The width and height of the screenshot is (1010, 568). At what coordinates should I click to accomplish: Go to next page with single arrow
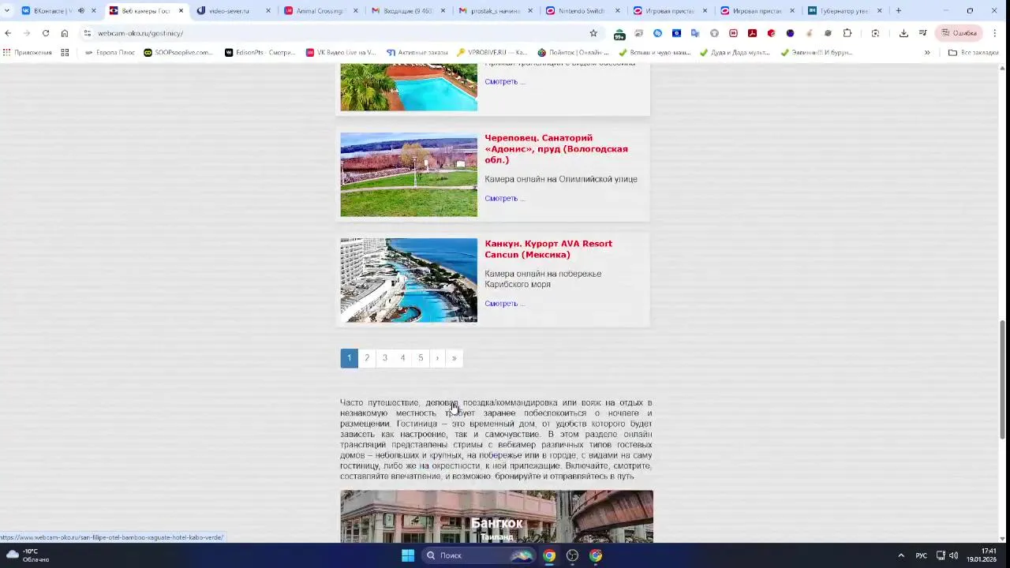437,358
